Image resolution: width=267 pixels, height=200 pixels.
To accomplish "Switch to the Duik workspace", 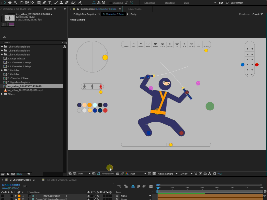I will point(186,3).
